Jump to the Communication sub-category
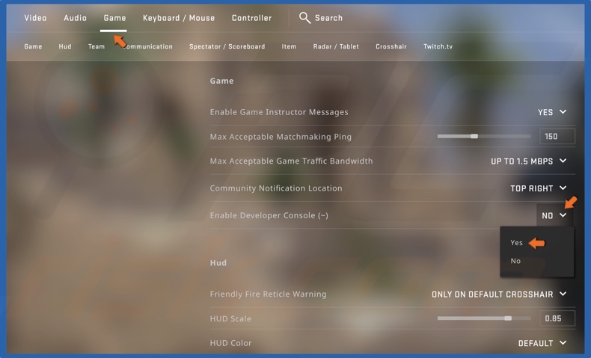The image size is (591, 358). click(x=147, y=46)
